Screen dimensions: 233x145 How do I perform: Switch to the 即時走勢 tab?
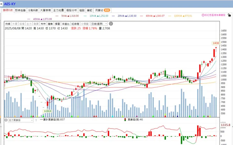(x=20, y=10)
